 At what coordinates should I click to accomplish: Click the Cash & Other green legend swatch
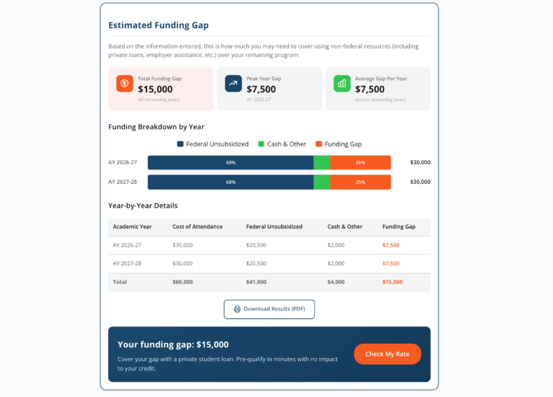(x=261, y=144)
